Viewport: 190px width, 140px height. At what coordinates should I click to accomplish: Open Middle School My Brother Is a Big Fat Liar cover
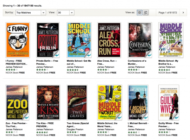(x=171, y=40)
